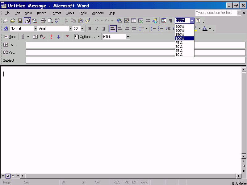Click in the Subject field

(x=136, y=60)
